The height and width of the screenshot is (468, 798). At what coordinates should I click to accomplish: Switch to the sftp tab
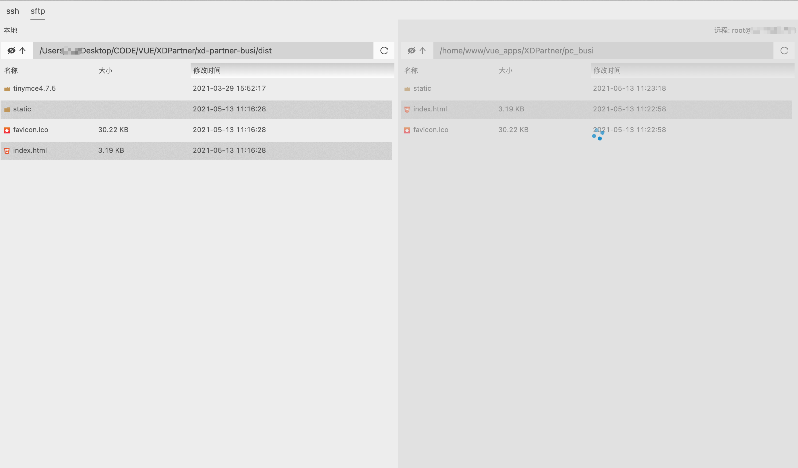coord(38,11)
